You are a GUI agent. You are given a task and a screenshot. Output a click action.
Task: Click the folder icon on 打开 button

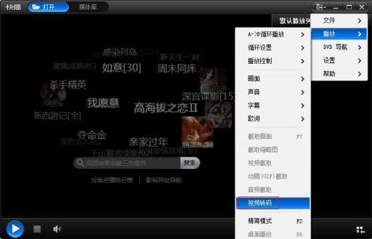[x=36, y=7]
